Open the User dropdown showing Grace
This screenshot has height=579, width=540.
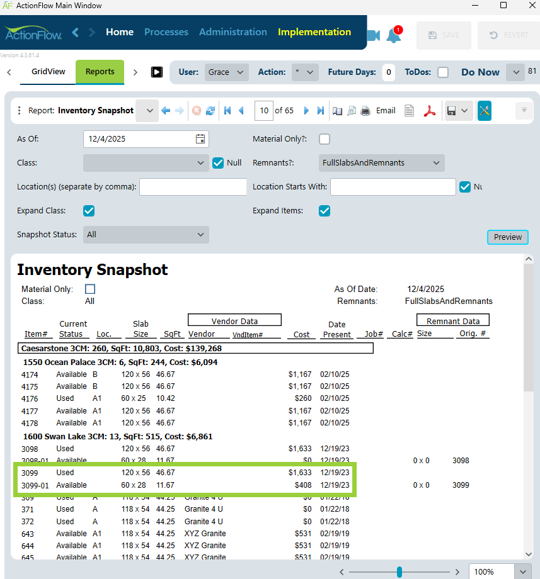(x=227, y=72)
